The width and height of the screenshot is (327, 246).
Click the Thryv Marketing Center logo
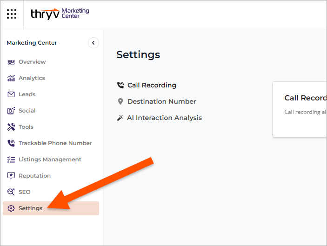point(60,13)
